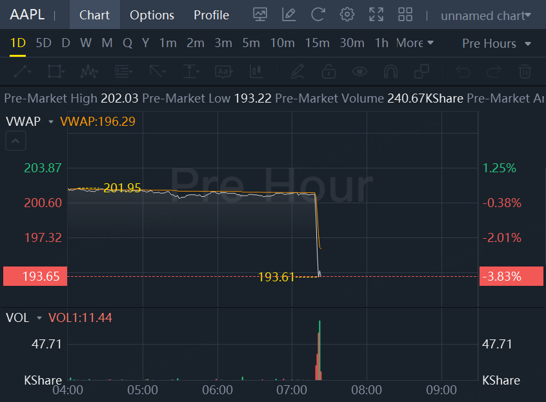546x402 pixels.
Task: Open the unnamed chart dropdown
Action: [x=486, y=15]
